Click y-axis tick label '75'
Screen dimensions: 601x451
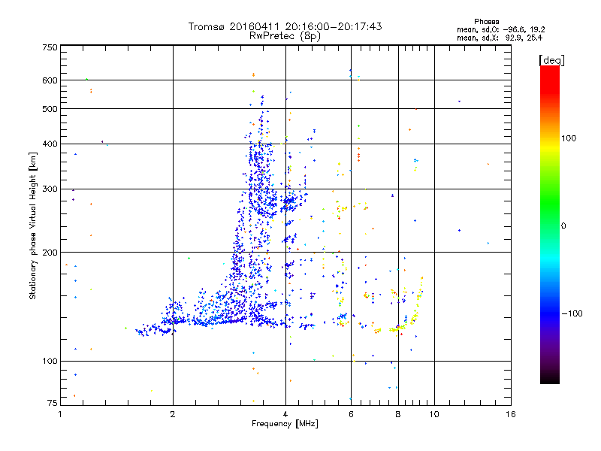pyautogui.click(x=52, y=403)
